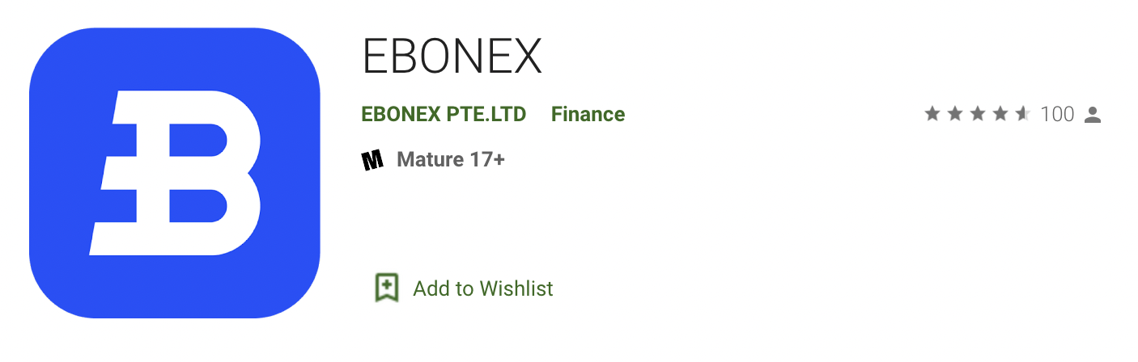Click the black M maturity rating icon

[x=372, y=160]
